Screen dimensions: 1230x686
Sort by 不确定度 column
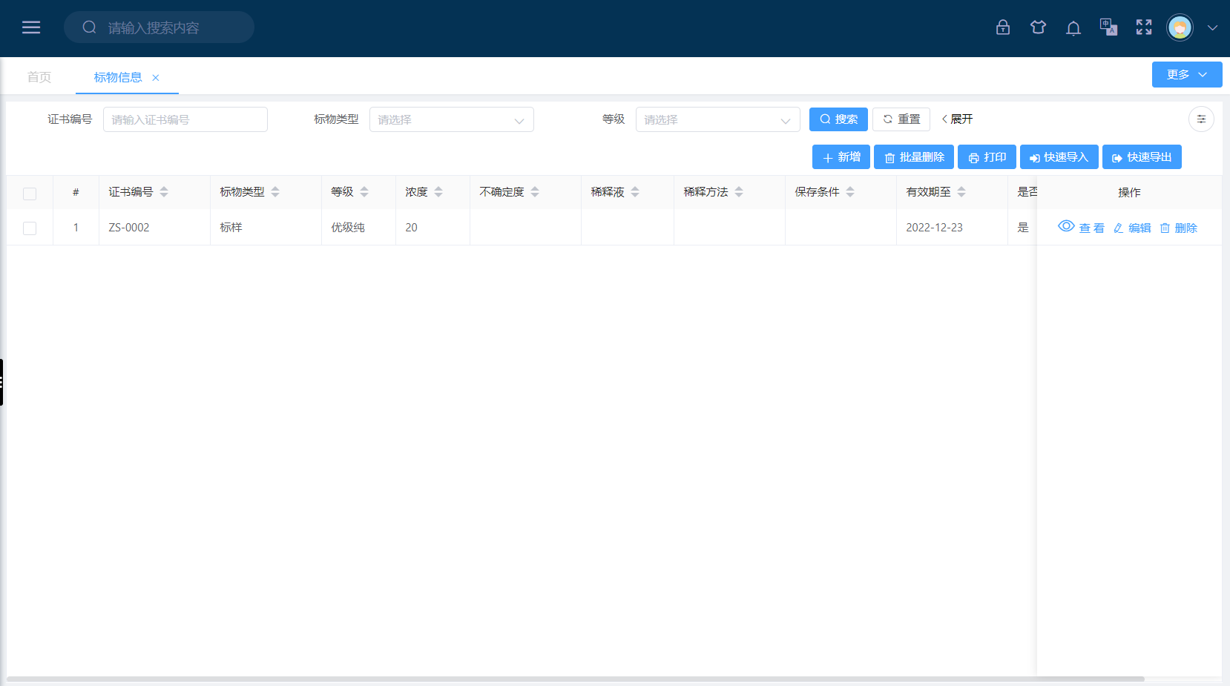pos(535,192)
